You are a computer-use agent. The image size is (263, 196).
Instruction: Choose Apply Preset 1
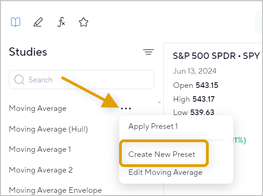pyautogui.click(x=153, y=126)
